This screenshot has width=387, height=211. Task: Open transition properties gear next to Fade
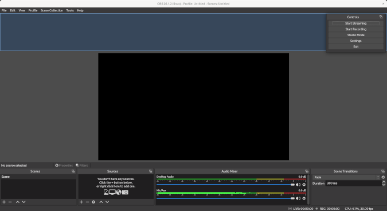(x=383, y=177)
